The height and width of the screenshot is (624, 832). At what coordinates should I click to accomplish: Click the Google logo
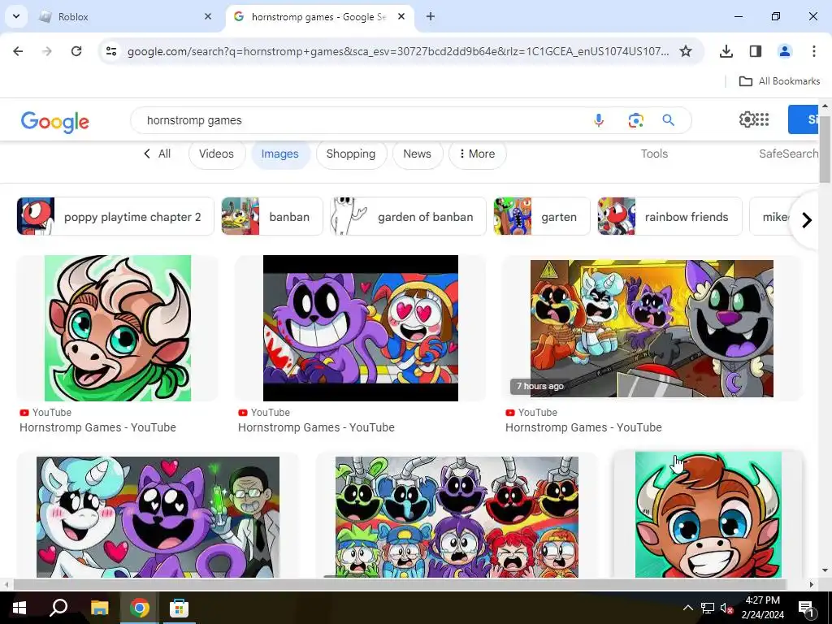(54, 122)
